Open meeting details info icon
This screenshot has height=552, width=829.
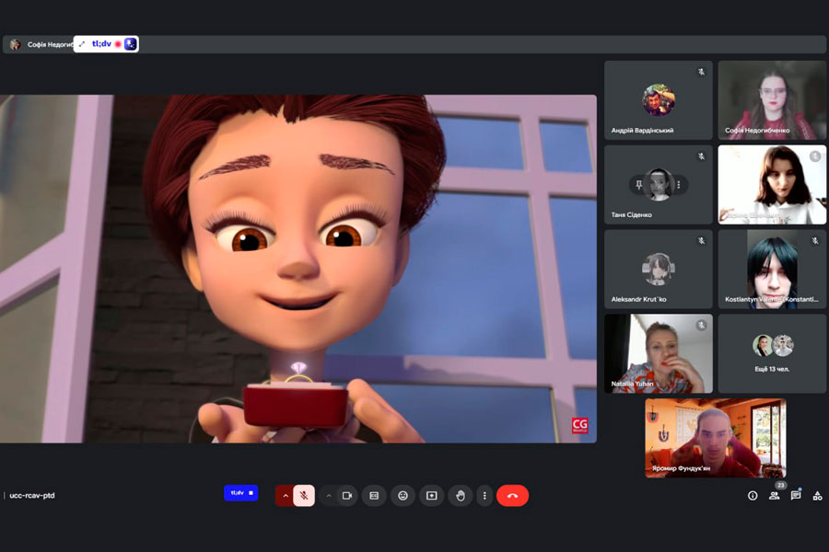tap(753, 496)
